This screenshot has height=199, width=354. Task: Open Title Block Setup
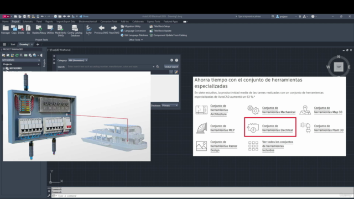(x=160, y=27)
